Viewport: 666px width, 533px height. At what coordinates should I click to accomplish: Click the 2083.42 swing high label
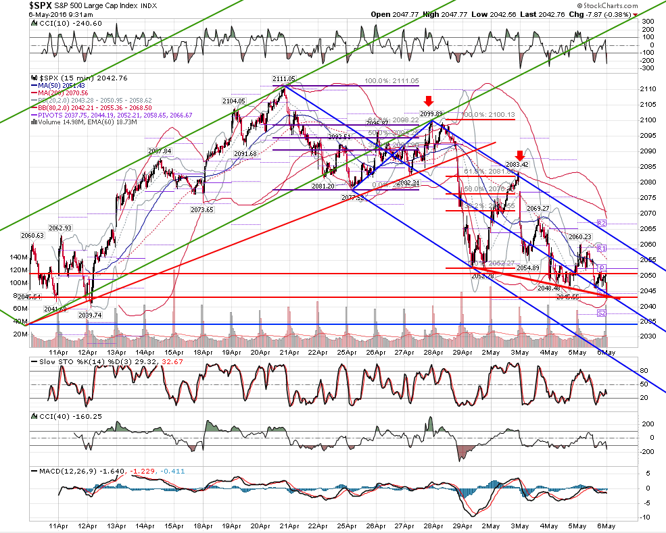(517, 165)
